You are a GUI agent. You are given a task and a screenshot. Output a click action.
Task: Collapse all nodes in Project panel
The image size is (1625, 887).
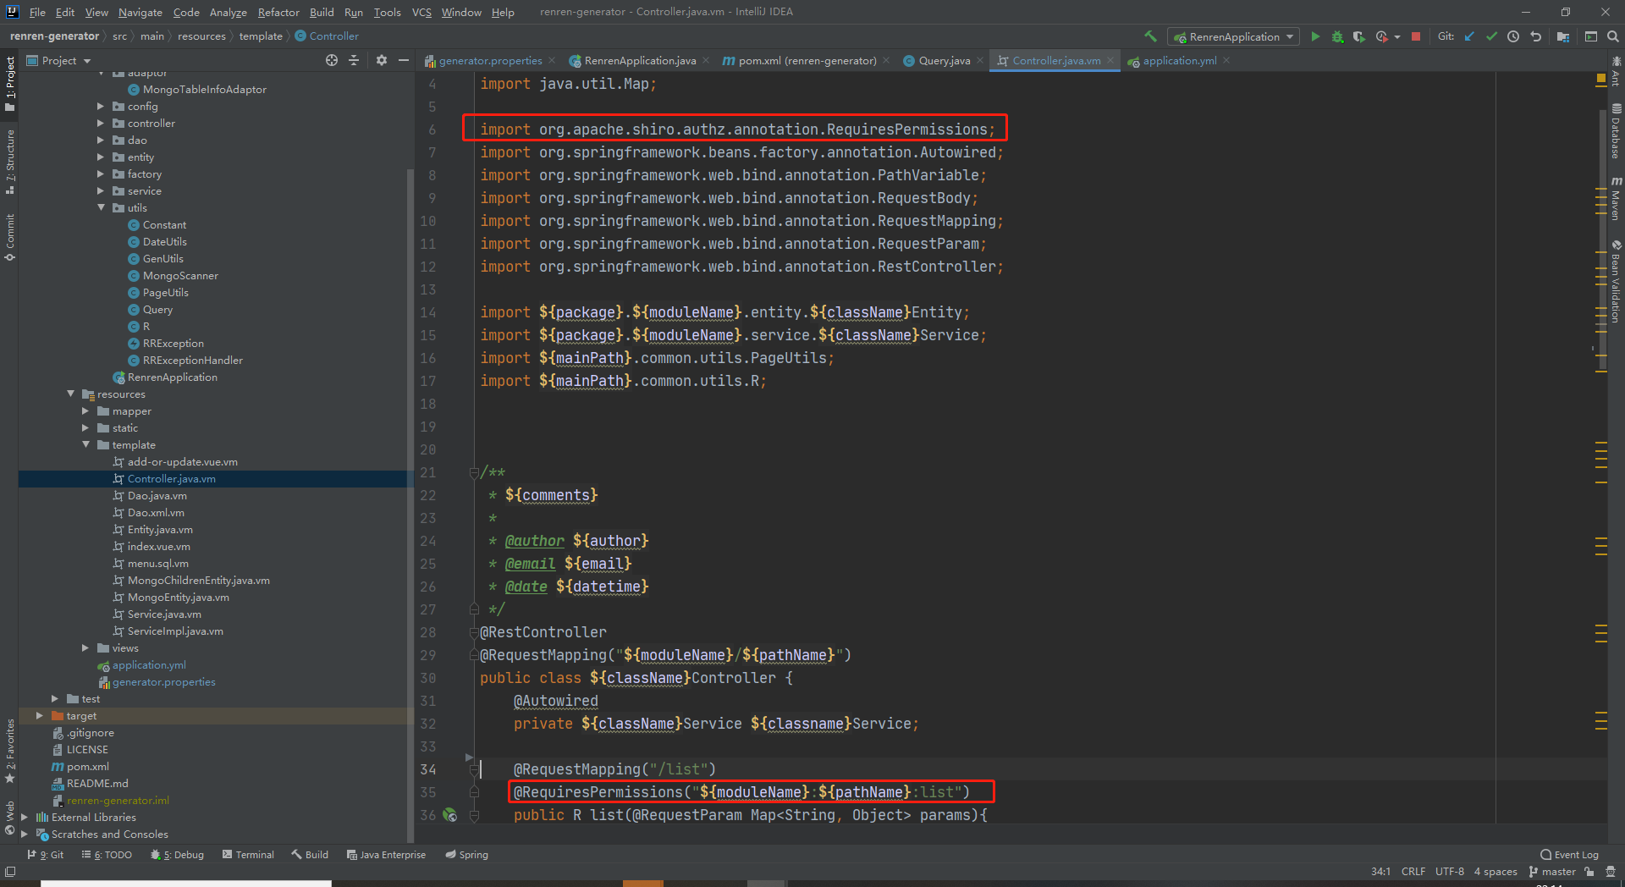[x=354, y=60]
